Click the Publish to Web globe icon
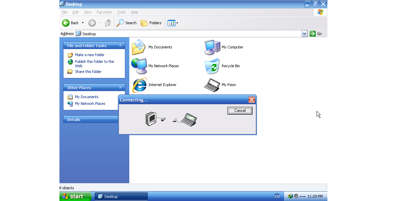Screen dimensions: 403x201 70,62
